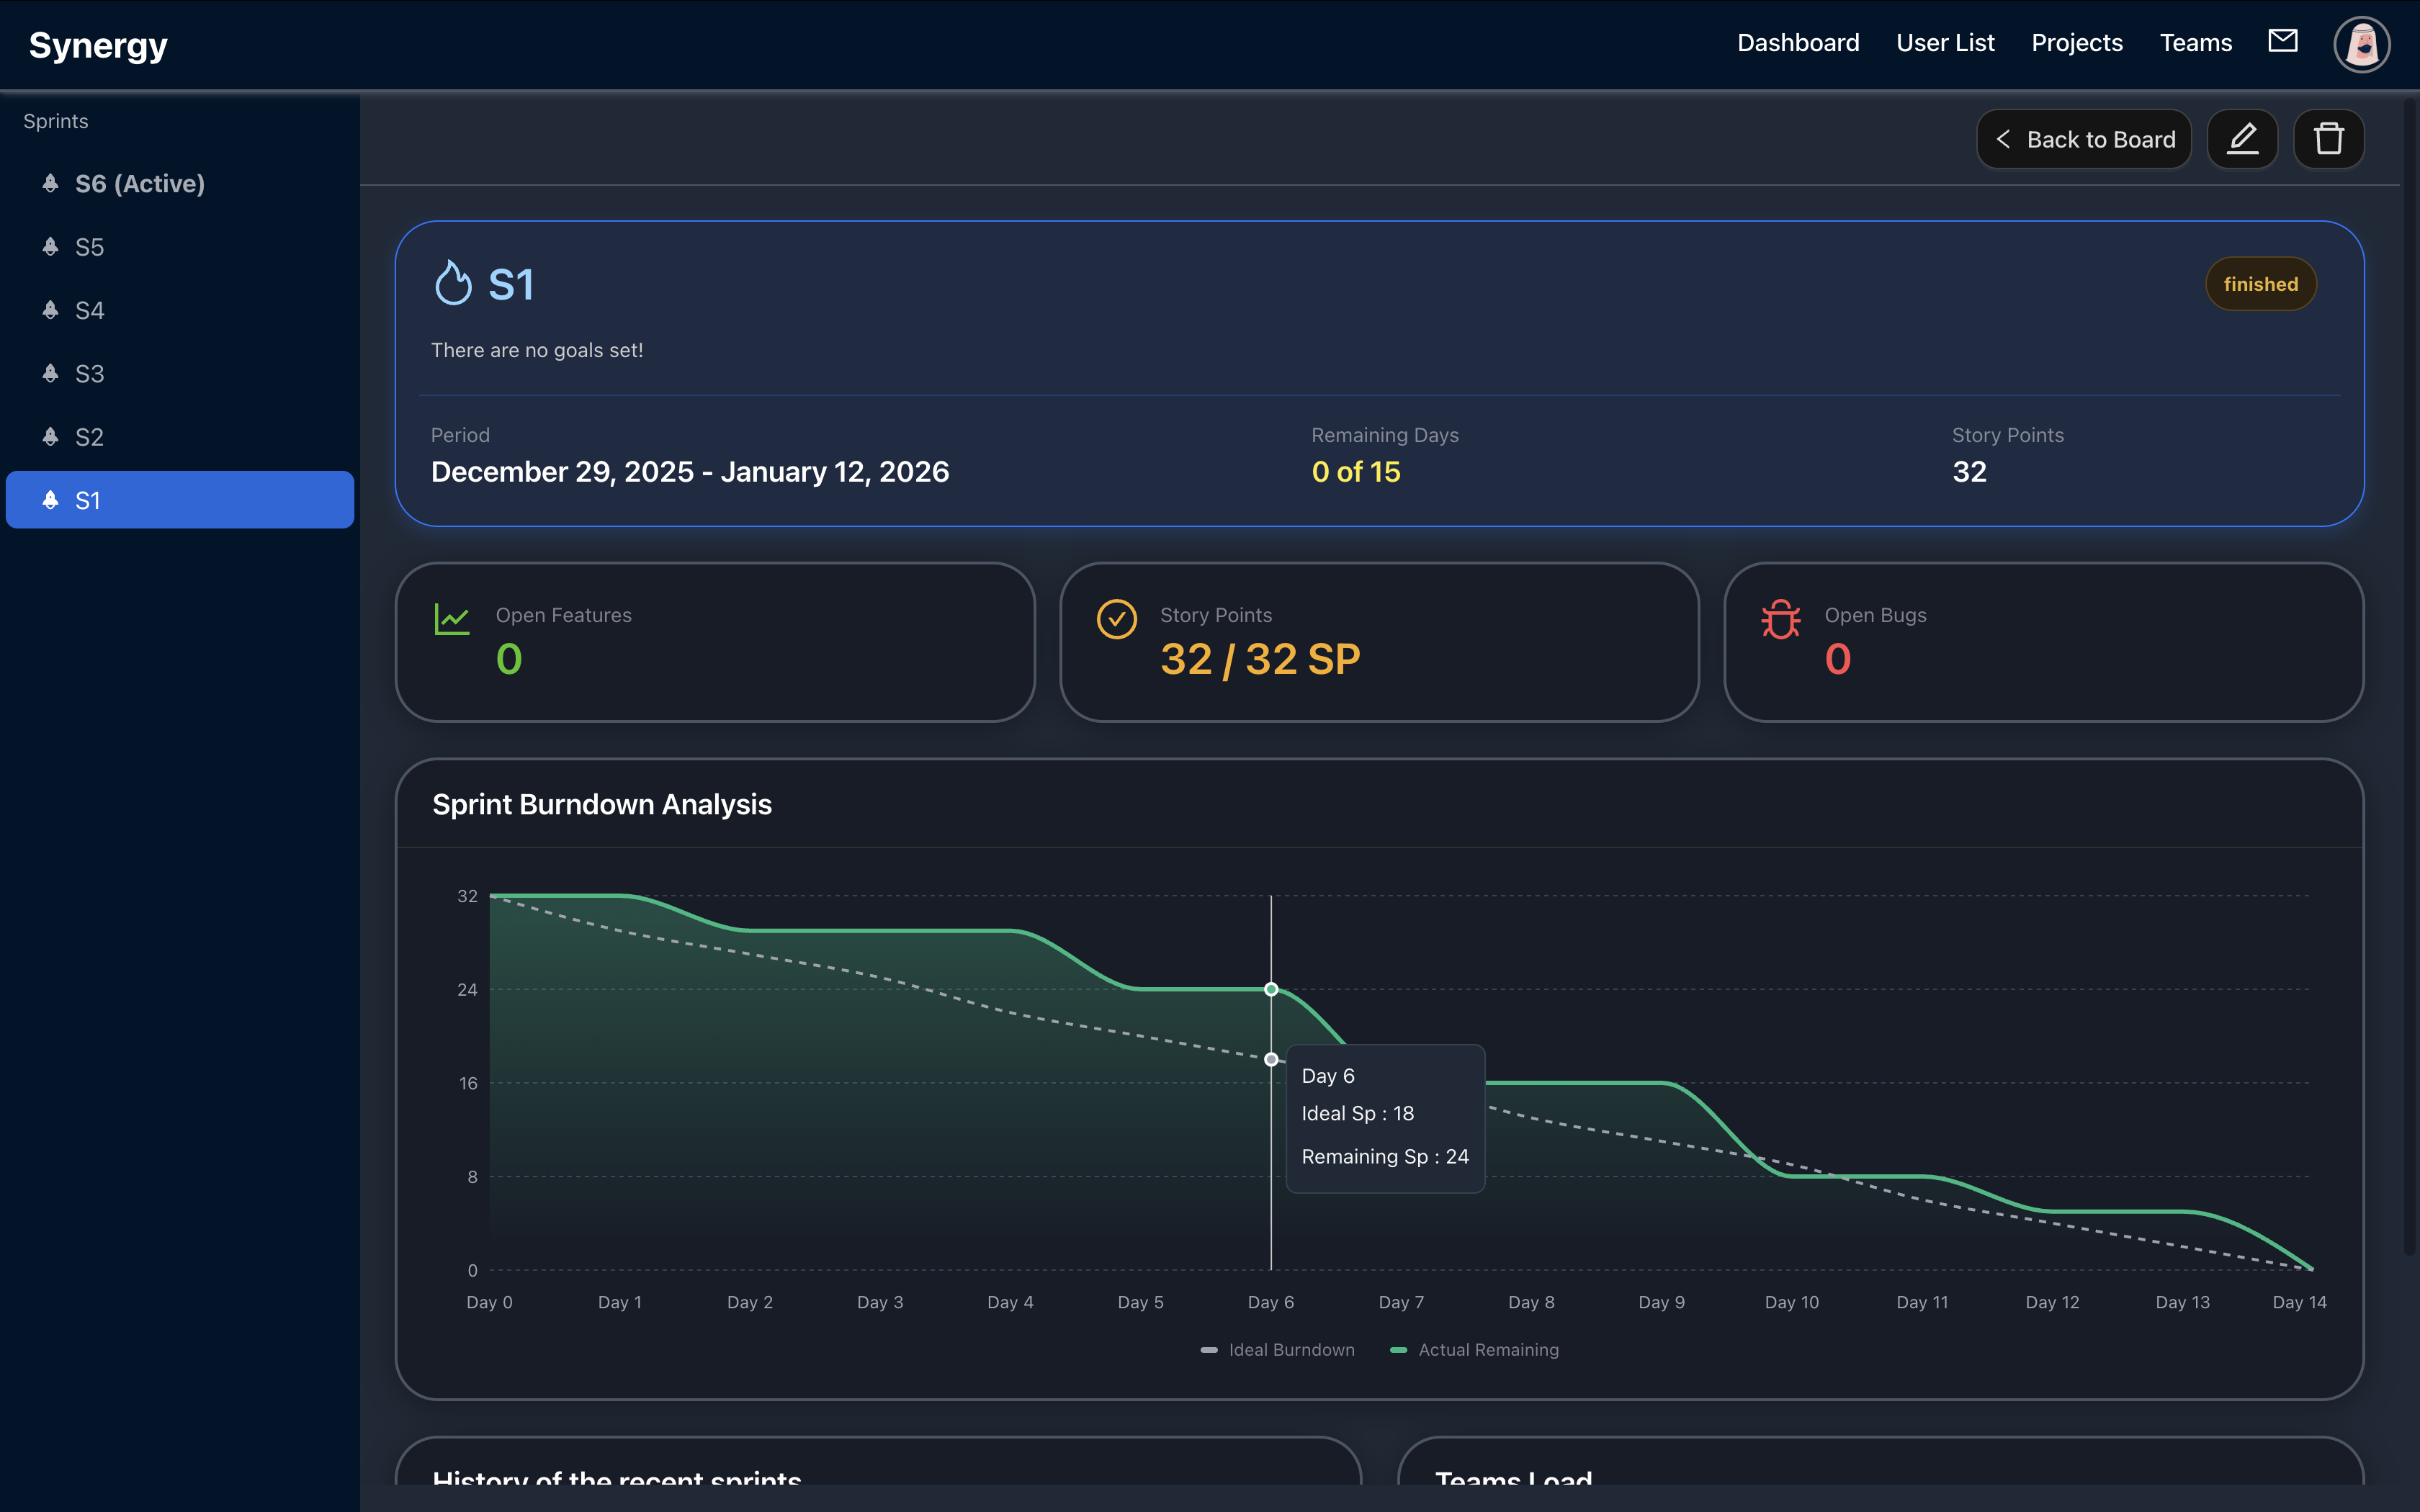Image resolution: width=2420 pixels, height=1512 pixels.
Task: Open the User List page
Action: coord(1944,42)
